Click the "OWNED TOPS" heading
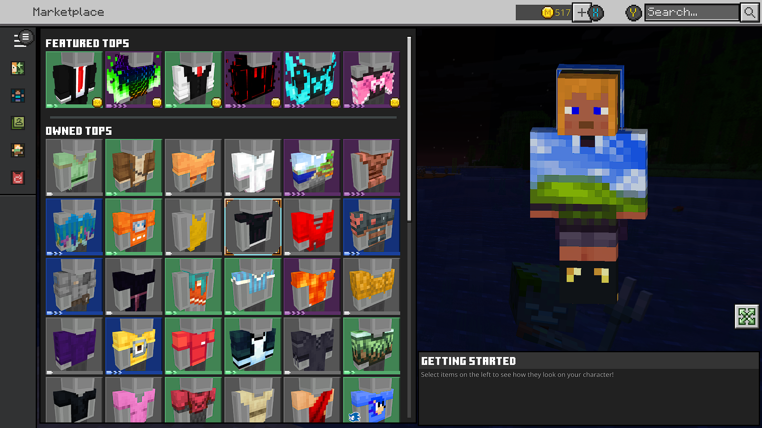Image resolution: width=762 pixels, height=428 pixels. tap(79, 131)
